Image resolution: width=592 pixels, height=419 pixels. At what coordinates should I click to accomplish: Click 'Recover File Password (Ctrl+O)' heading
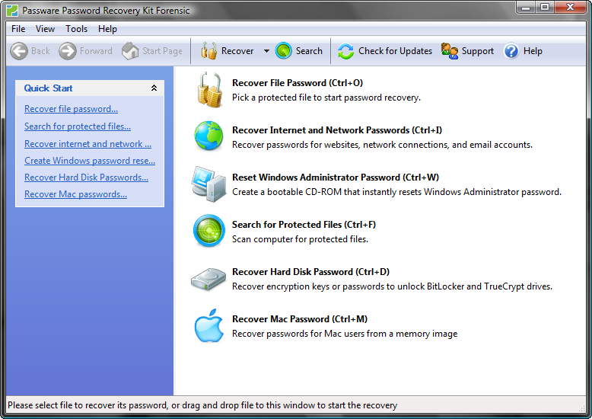pos(298,83)
